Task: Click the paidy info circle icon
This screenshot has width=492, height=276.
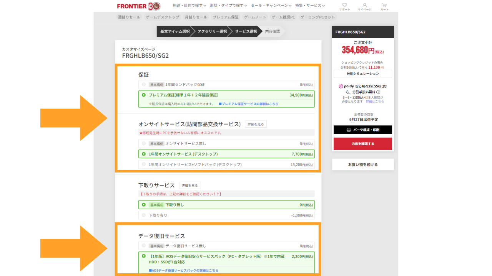Action: pos(378,92)
